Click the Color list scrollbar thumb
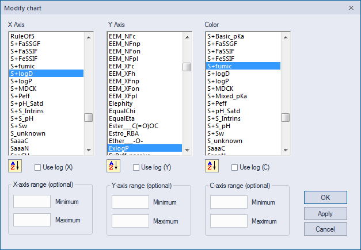This screenshot has height=250, width=361. (286, 118)
